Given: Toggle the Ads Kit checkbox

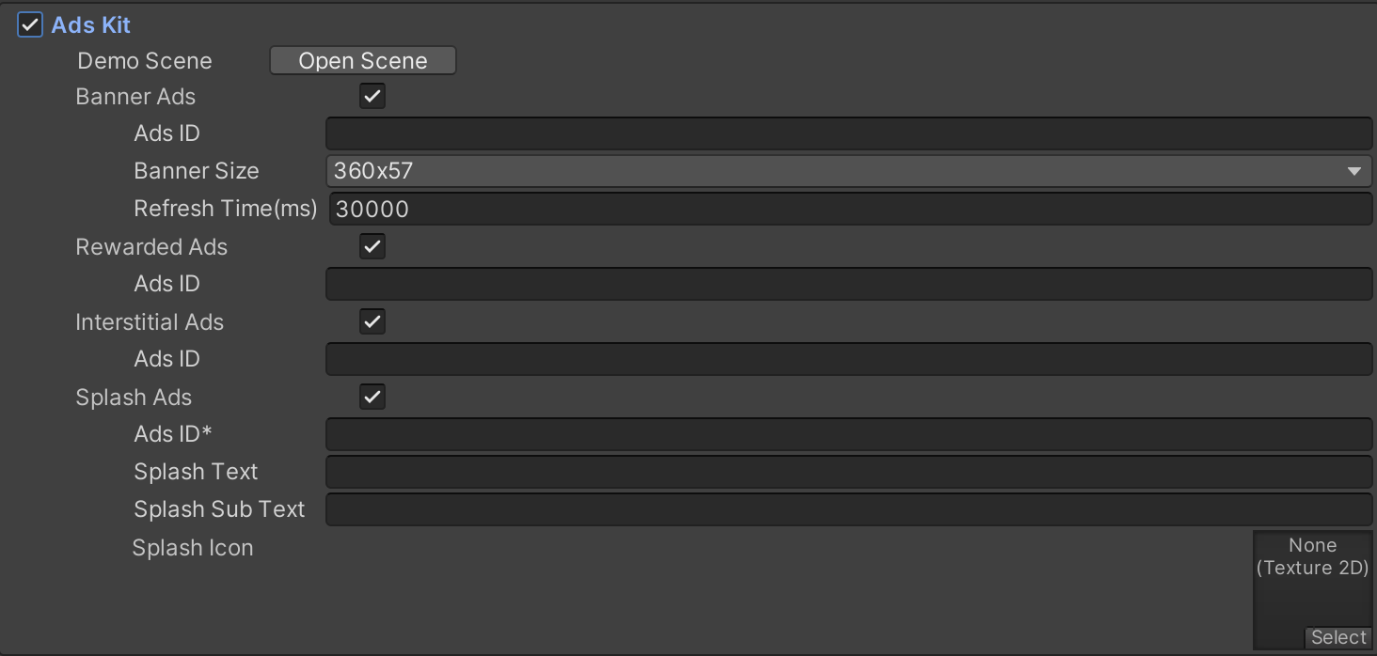Looking at the screenshot, I should [30, 25].
